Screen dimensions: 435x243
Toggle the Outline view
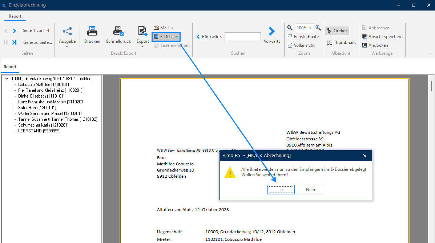click(337, 31)
